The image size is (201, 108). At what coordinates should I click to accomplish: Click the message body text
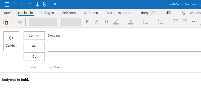pyautogui.click(x=15, y=80)
